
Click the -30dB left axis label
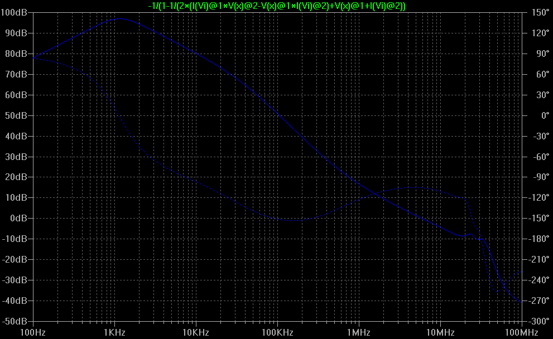pos(15,280)
